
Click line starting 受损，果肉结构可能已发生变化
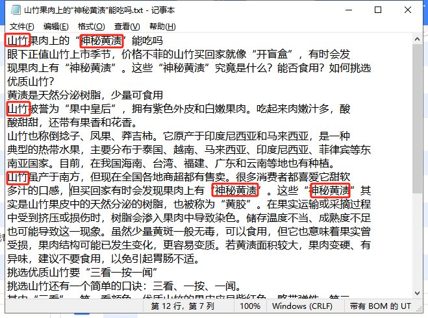[189, 245]
